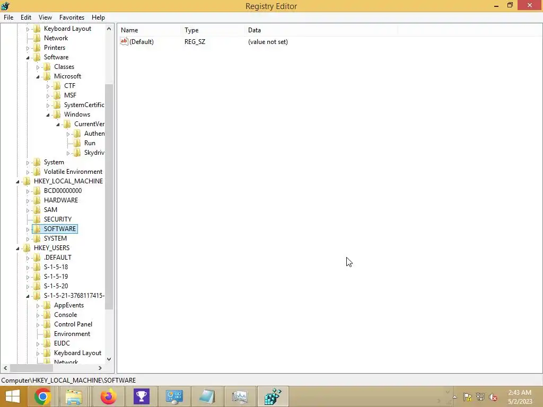543x407 pixels.
Task: Click the tree scroll up arrow
Action: [x=109, y=29]
